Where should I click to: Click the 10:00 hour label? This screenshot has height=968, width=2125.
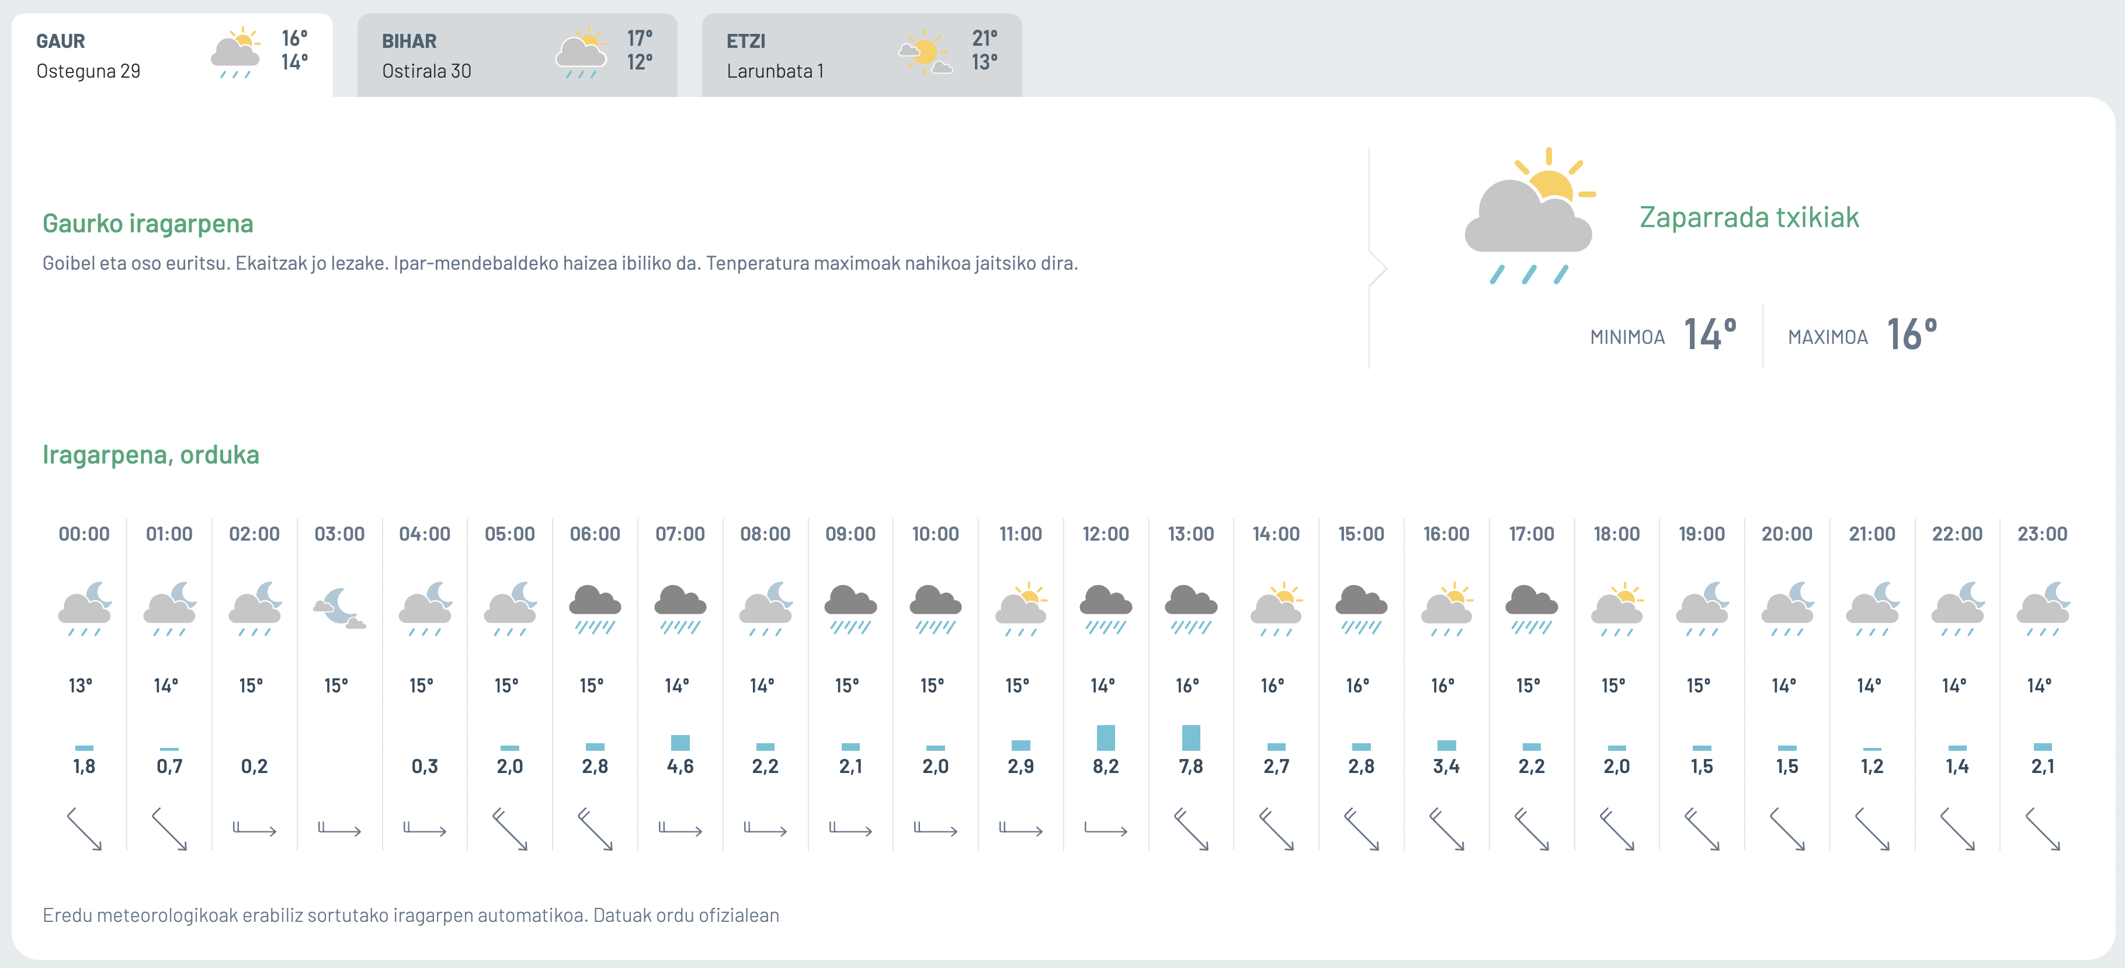(x=936, y=534)
